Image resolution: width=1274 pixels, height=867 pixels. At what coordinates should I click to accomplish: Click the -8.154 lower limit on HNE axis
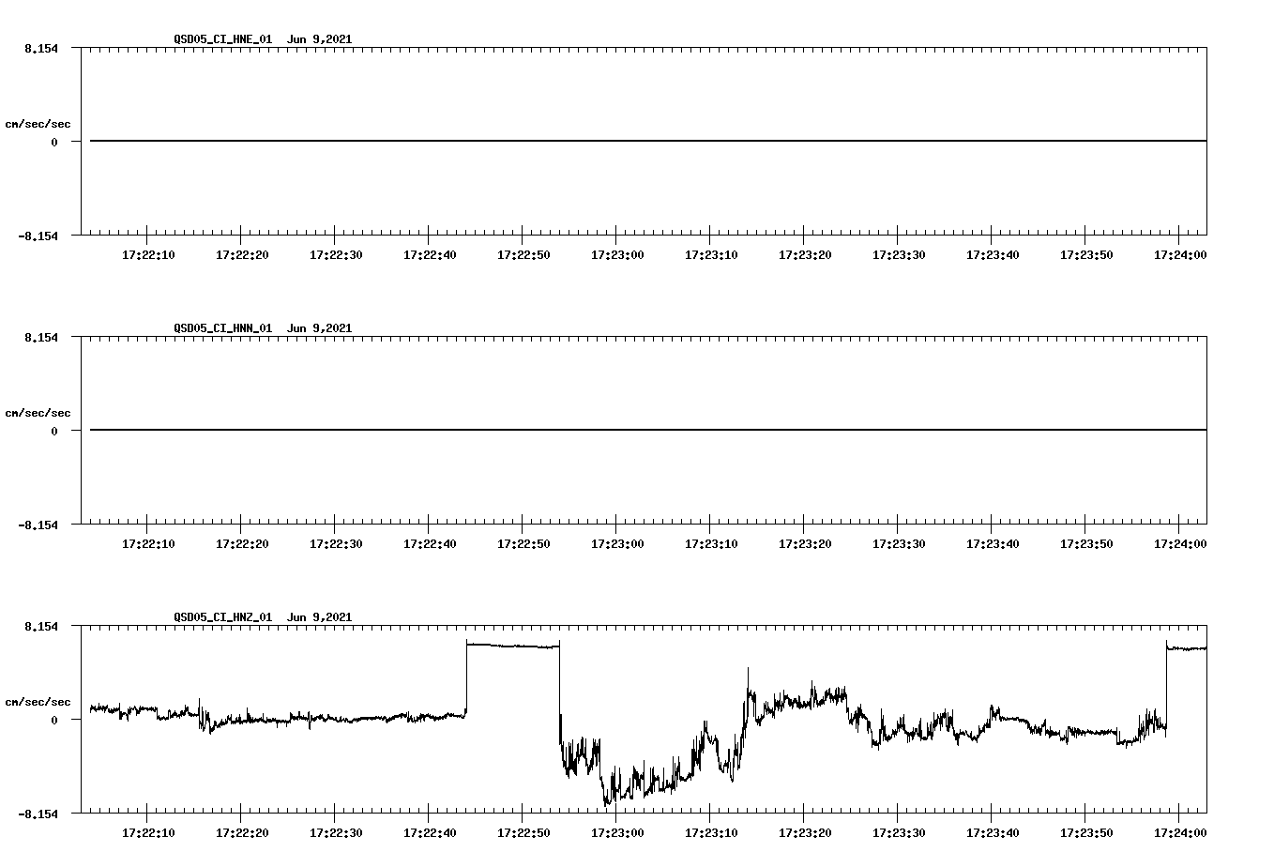[38, 236]
